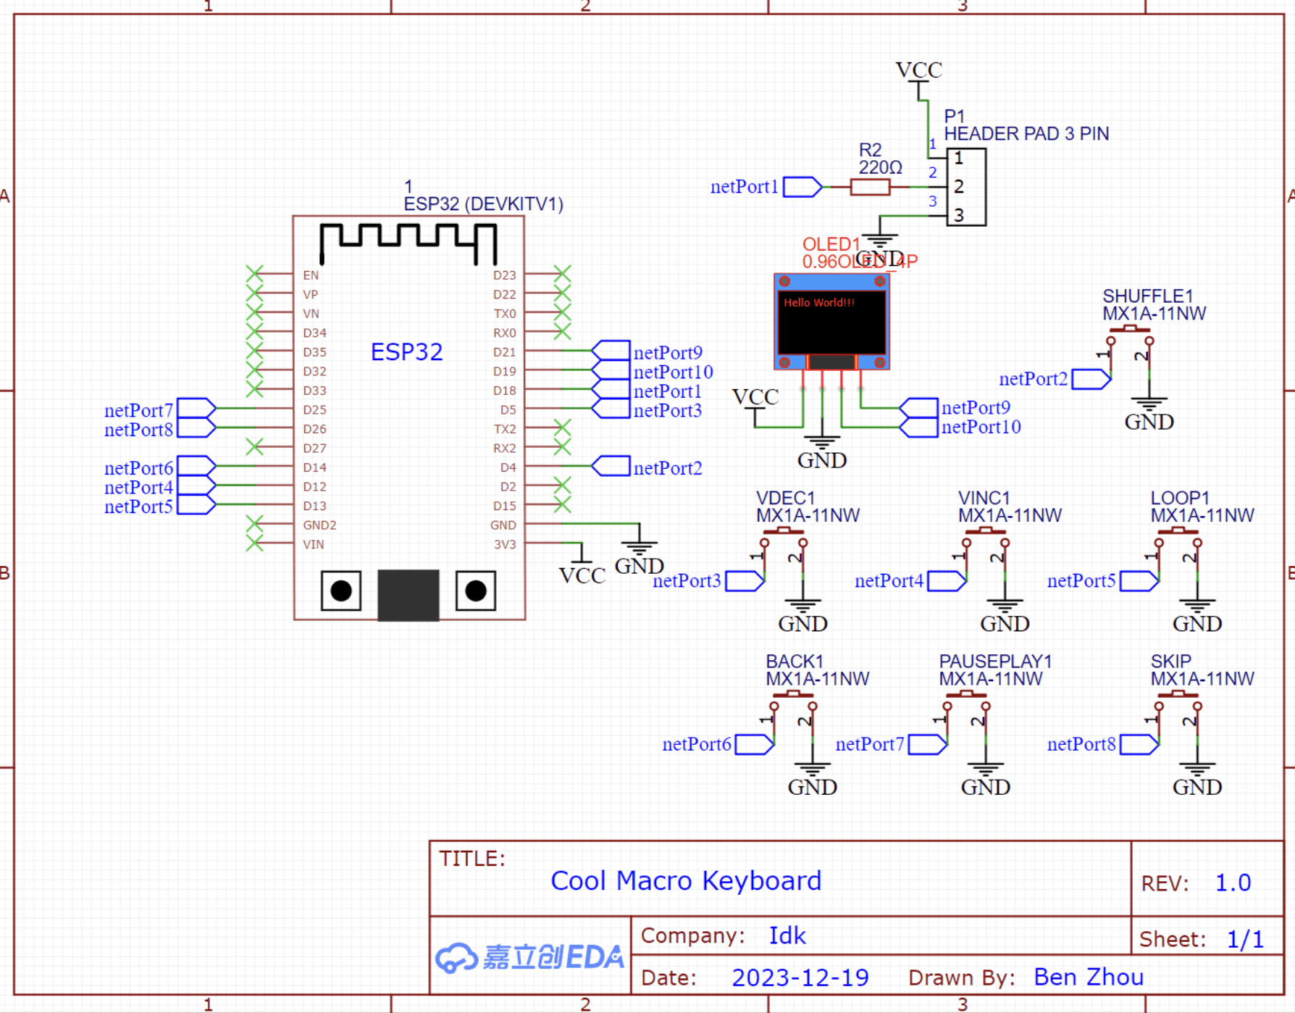Click the OLED1 display showing Hello World
The image size is (1295, 1013).
831,322
